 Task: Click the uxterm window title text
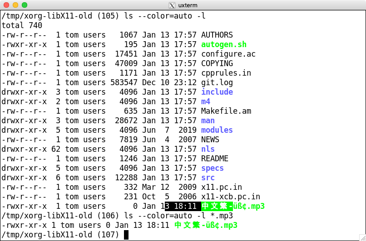pyautogui.click(x=188, y=5)
